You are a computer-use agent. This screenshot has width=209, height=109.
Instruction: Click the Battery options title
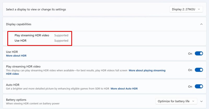point(16,100)
